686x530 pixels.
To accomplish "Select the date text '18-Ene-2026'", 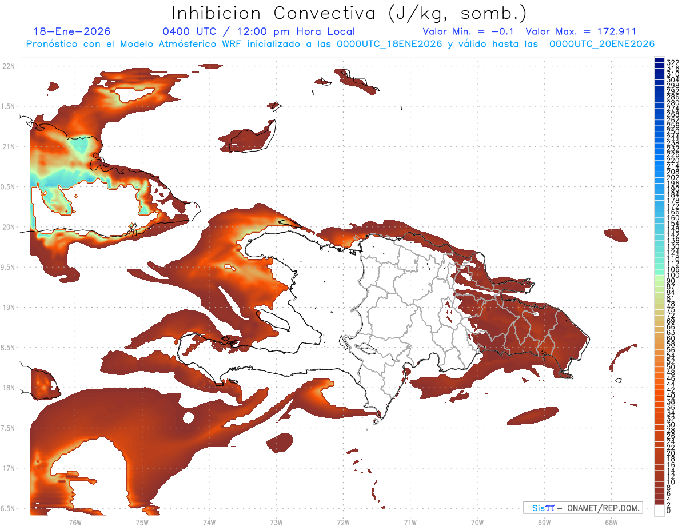I will click(72, 31).
